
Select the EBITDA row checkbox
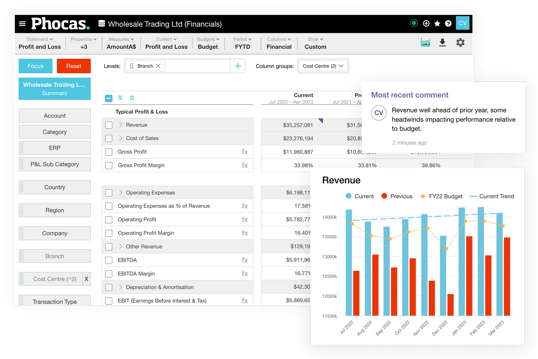pyautogui.click(x=109, y=260)
